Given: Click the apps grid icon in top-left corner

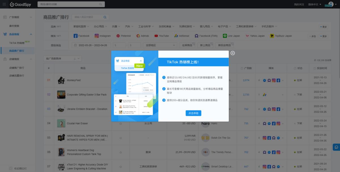Looking at the screenshot, I should pos(4,4).
